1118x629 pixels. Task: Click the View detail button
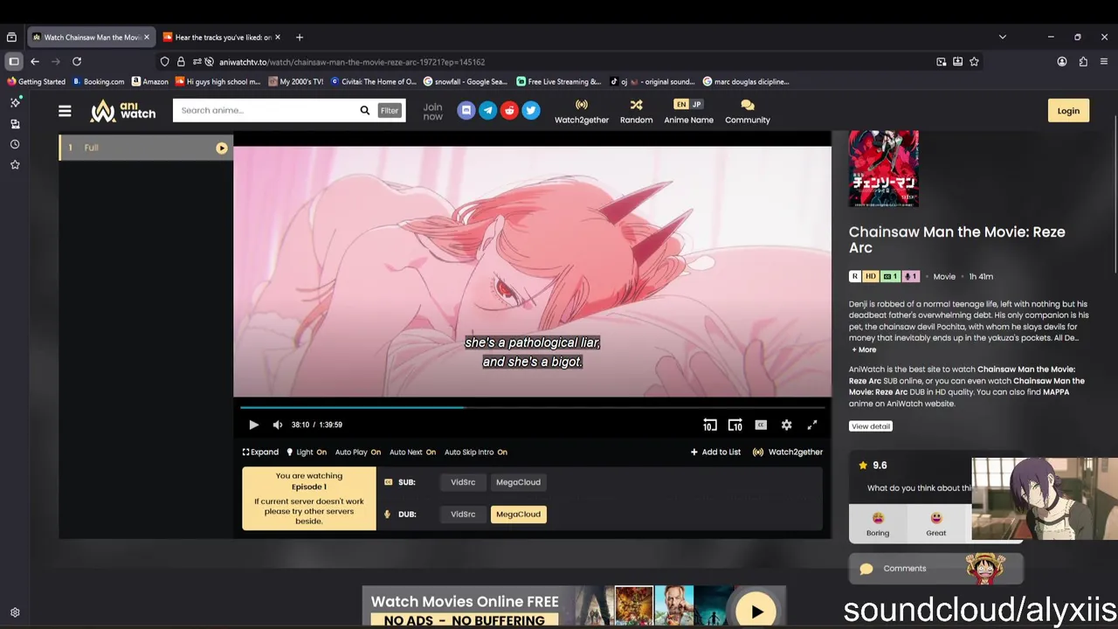(871, 426)
